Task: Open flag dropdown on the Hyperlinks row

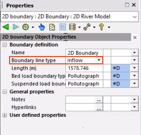Action: pos(134,107)
